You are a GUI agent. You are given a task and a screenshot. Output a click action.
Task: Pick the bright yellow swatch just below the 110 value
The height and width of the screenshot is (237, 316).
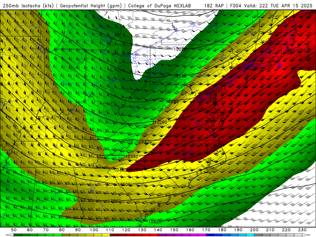[106, 235]
